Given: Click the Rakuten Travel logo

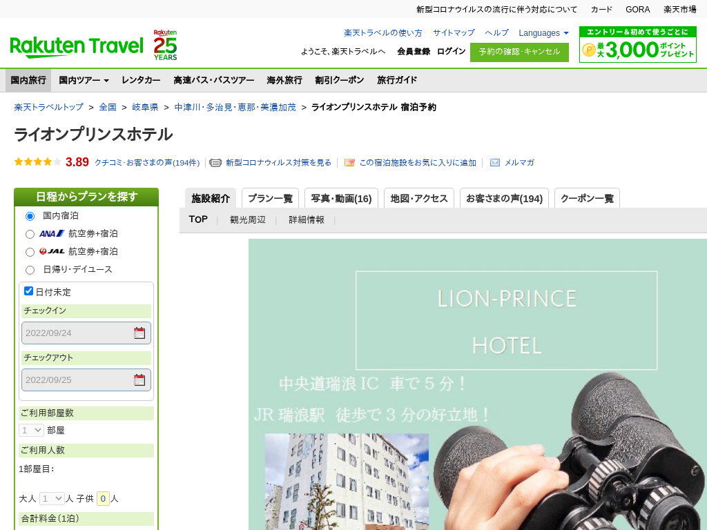Looking at the screenshot, I should (x=76, y=46).
